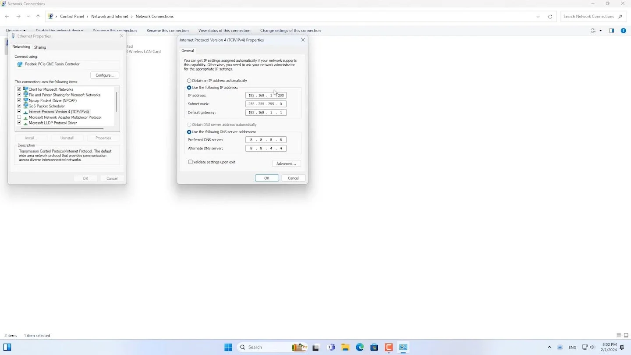631x355 pixels.
Task: Open File Explorer from taskbar
Action: coord(345,347)
